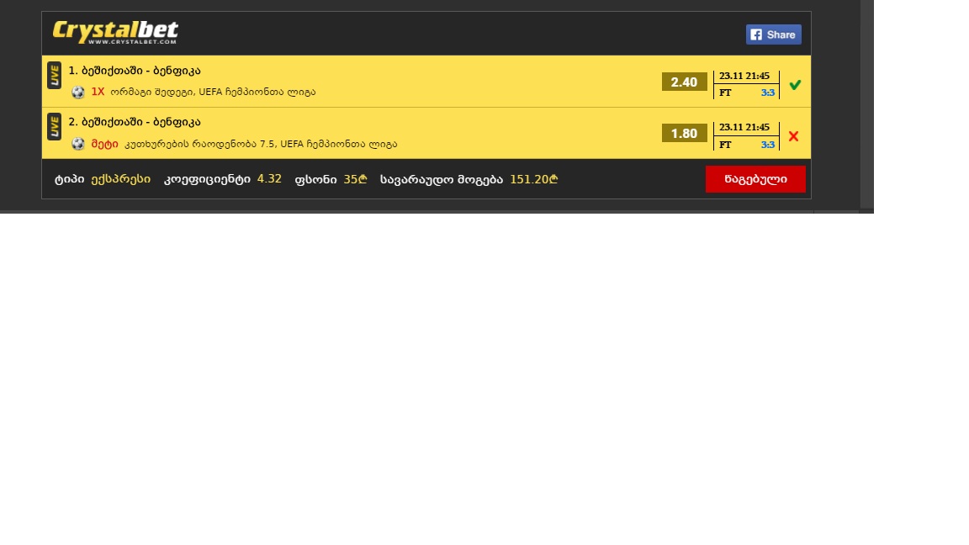
Task: Click the vertical scrollbar at right edge
Action: [x=867, y=105]
